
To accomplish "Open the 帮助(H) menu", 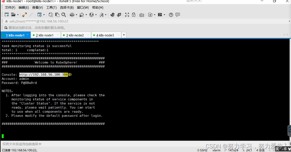I will click(x=98, y=8).
